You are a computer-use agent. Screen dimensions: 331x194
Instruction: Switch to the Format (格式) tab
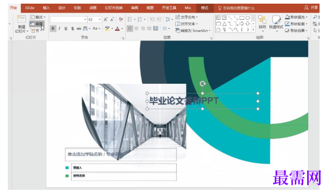click(205, 8)
